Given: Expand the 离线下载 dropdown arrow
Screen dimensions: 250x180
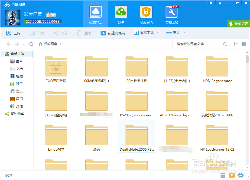Looking at the screenshot, I should [x=157, y=33].
